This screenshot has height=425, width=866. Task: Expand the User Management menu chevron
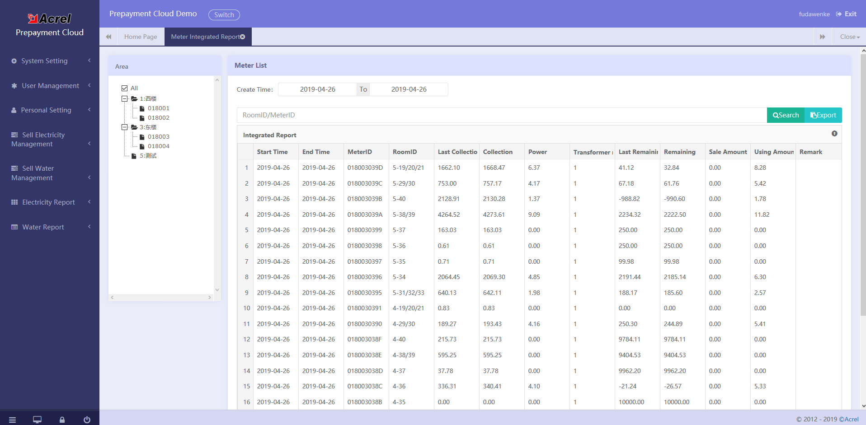pyautogui.click(x=89, y=85)
